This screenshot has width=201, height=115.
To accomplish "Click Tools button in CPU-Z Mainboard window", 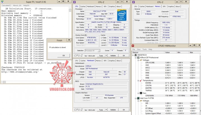I will (x=101, y=110).
